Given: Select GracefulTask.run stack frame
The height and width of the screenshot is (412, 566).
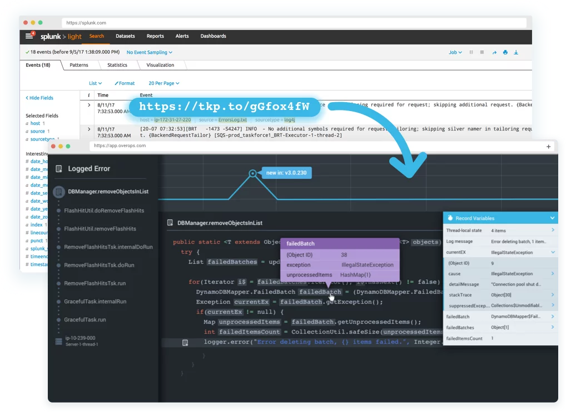Looking at the screenshot, I should (85, 319).
